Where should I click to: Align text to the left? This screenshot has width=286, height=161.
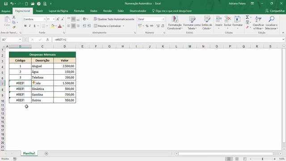coord(69,26)
